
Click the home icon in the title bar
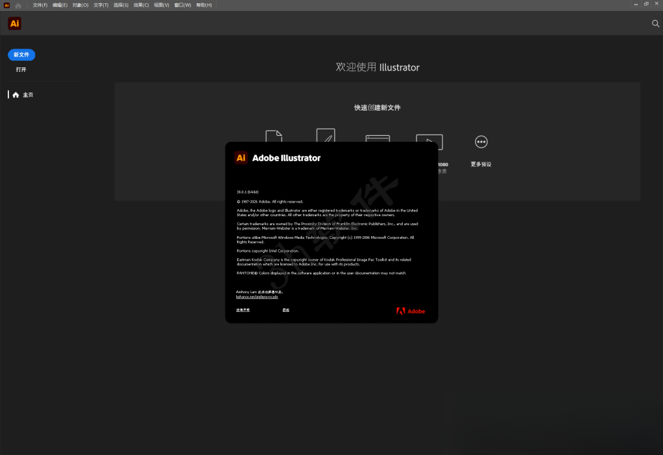(x=17, y=5)
